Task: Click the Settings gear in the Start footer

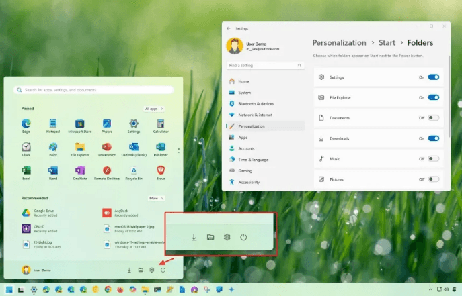Action: click(x=152, y=270)
